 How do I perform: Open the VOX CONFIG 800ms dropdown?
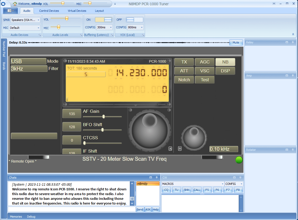click(x=135, y=27)
